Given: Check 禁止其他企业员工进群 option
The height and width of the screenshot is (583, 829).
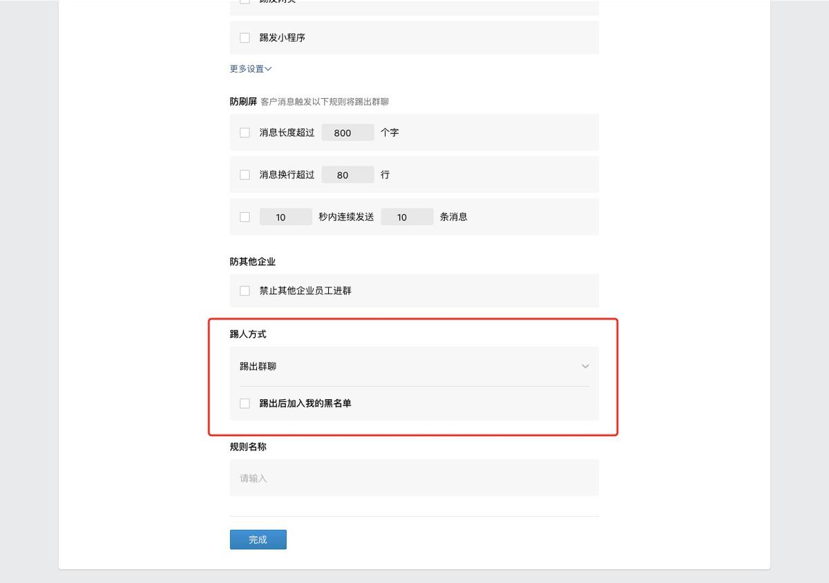Looking at the screenshot, I should click(x=245, y=290).
